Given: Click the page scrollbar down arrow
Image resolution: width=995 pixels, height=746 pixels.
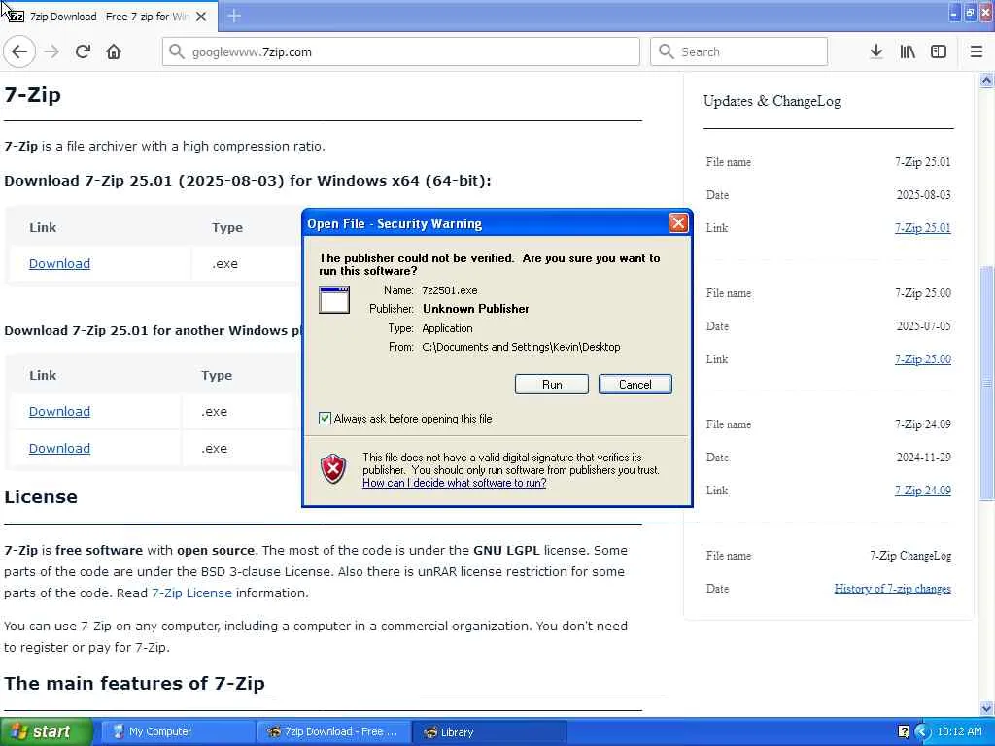Looking at the screenshot, I should tap(987, 708).
